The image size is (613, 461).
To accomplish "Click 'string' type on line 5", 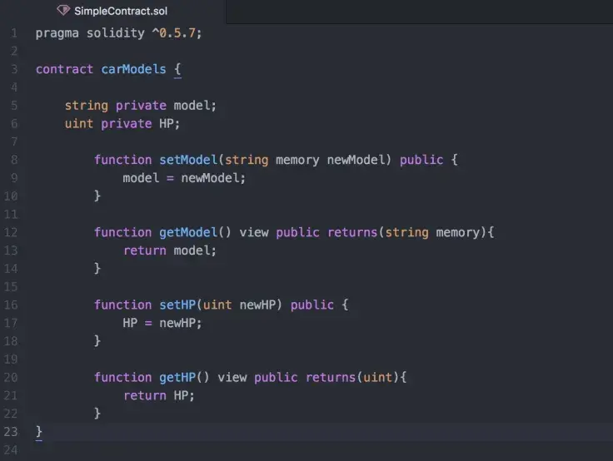I will [87, 106].
